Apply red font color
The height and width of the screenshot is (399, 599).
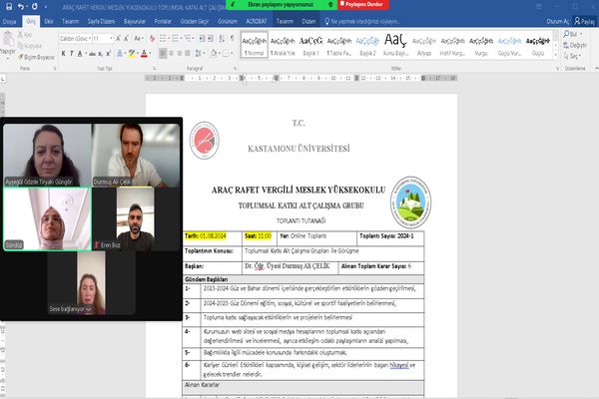point(144,54)
